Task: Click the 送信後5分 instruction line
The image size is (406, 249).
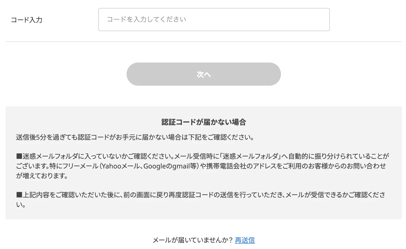Action: tap(134, 137)
